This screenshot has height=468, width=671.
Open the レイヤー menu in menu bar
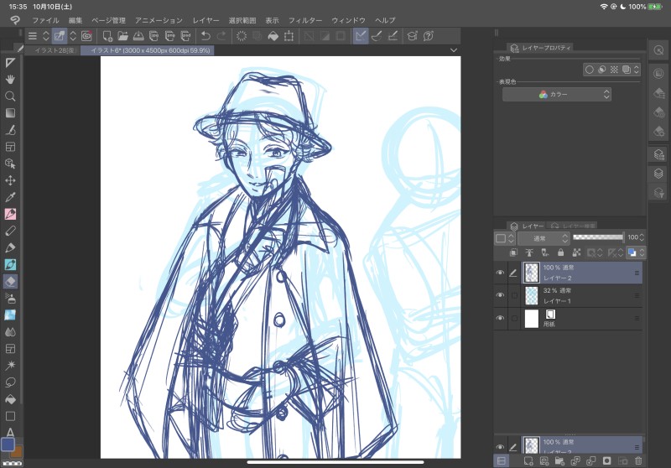[205, 19]
